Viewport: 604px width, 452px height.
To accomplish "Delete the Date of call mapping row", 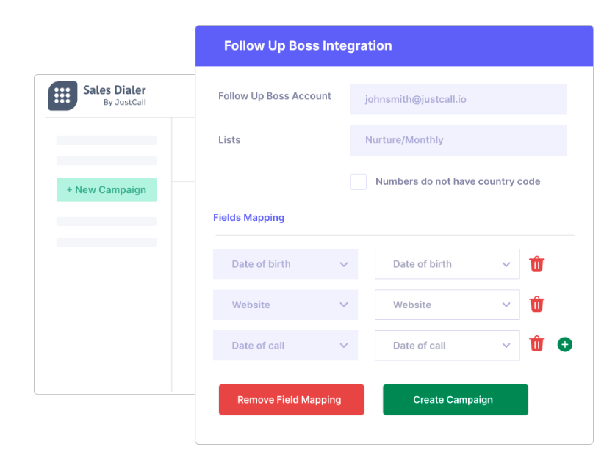I will click(537, 344).
